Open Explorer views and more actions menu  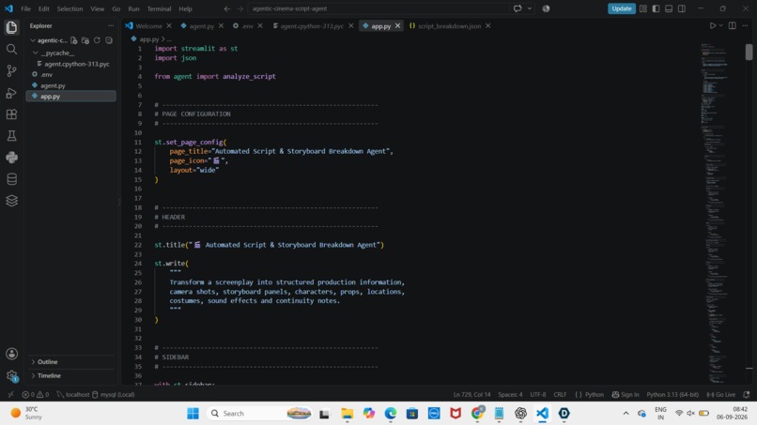(x=111, y=25)
